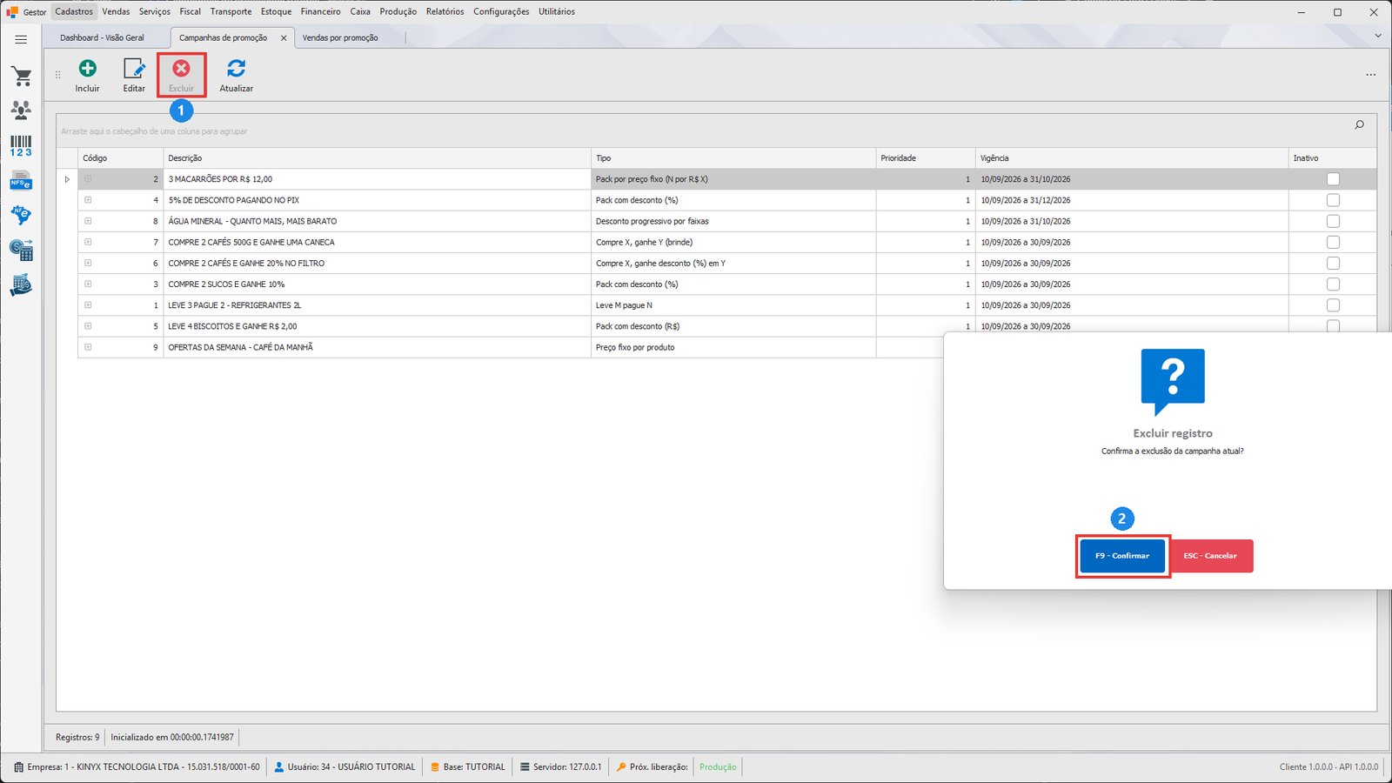Open the shopping cart sidebar icon
This screenshot has height=783, width=1392.
pos(22,77)
